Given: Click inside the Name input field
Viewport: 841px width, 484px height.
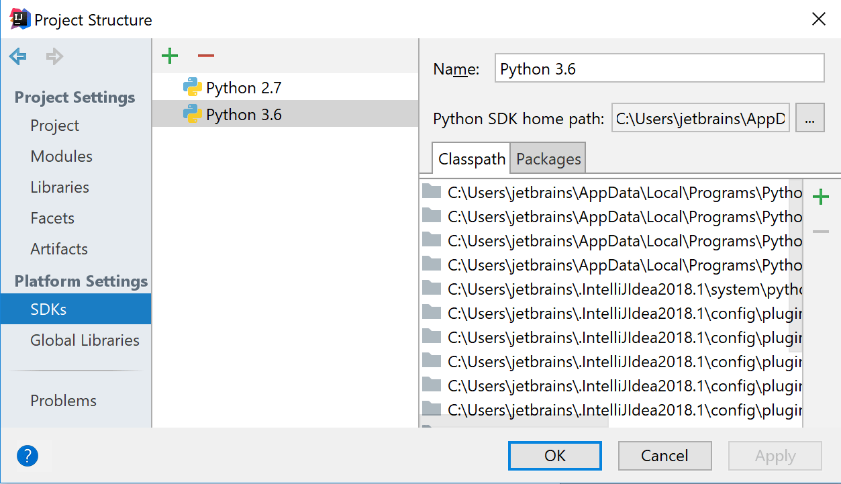Looking at the screenshot, I should tap(659, 68).
